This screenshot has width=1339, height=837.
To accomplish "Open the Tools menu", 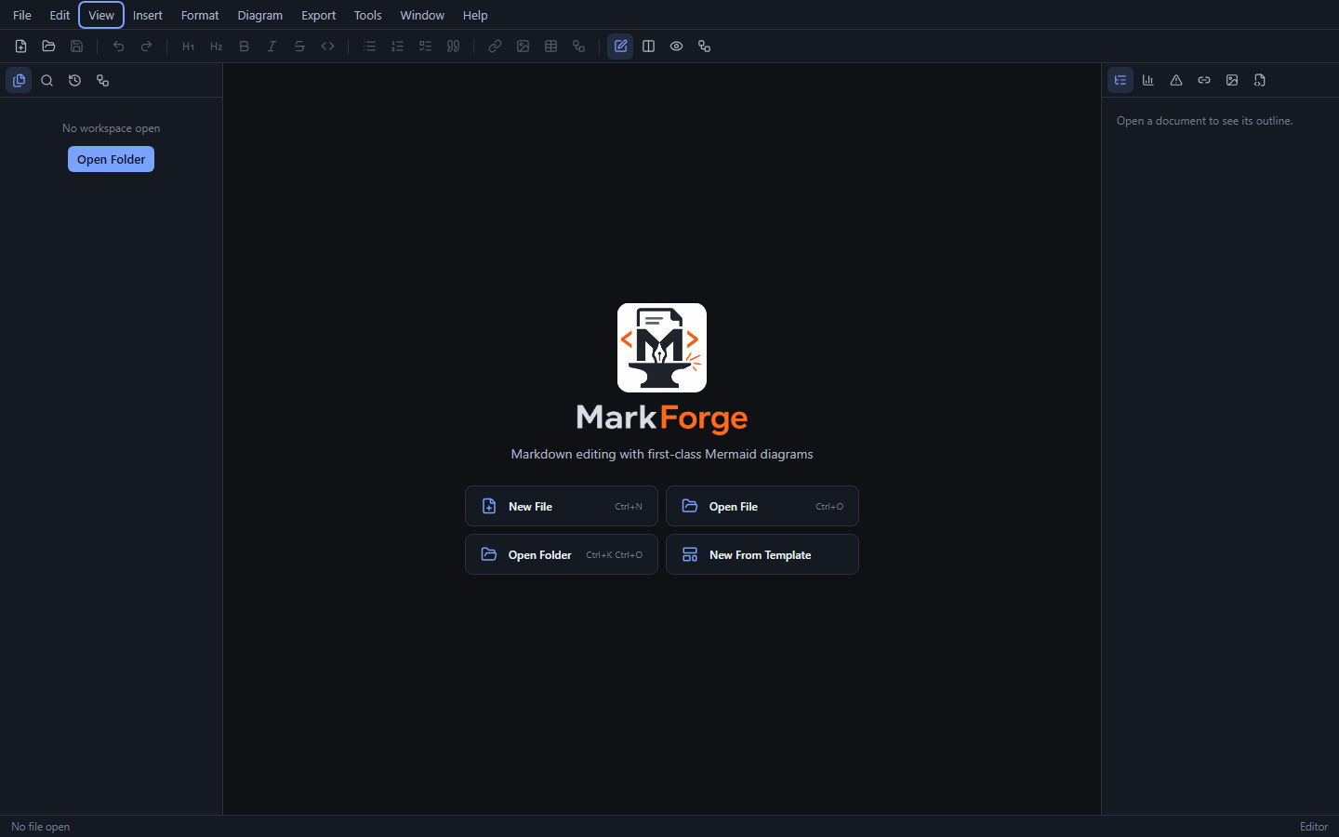I will (368, 15).
